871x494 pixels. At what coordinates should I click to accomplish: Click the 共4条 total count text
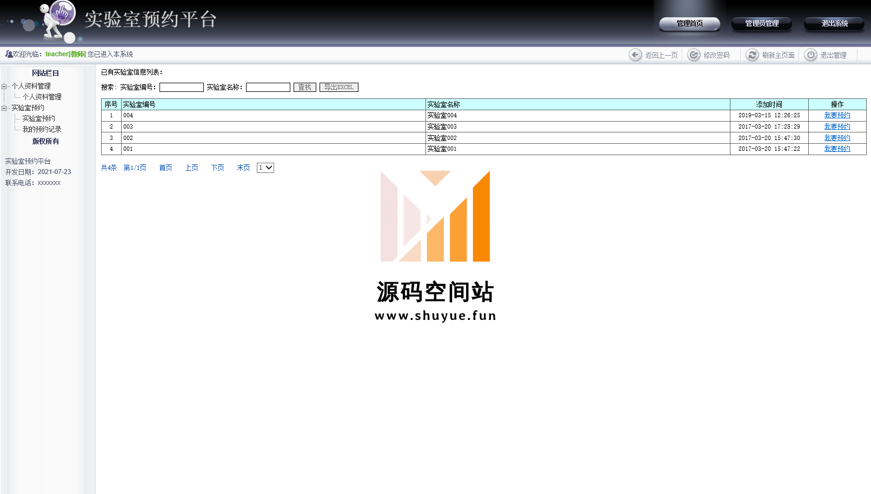tap(109, 168)
